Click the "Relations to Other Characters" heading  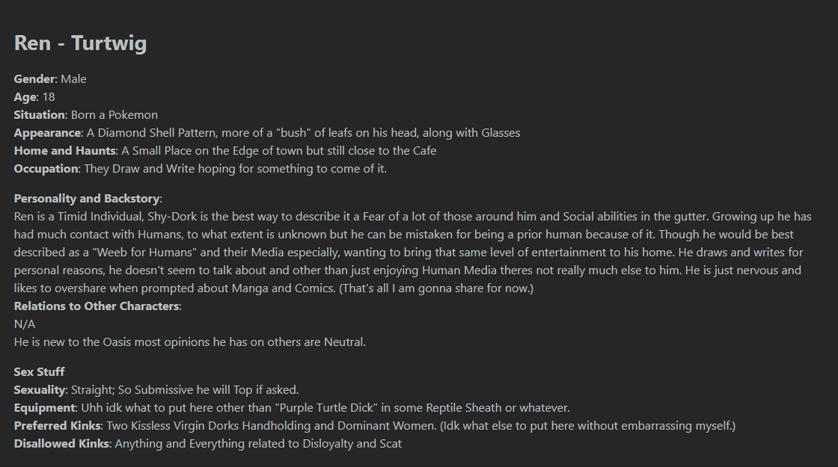click(x=97, y=306)
